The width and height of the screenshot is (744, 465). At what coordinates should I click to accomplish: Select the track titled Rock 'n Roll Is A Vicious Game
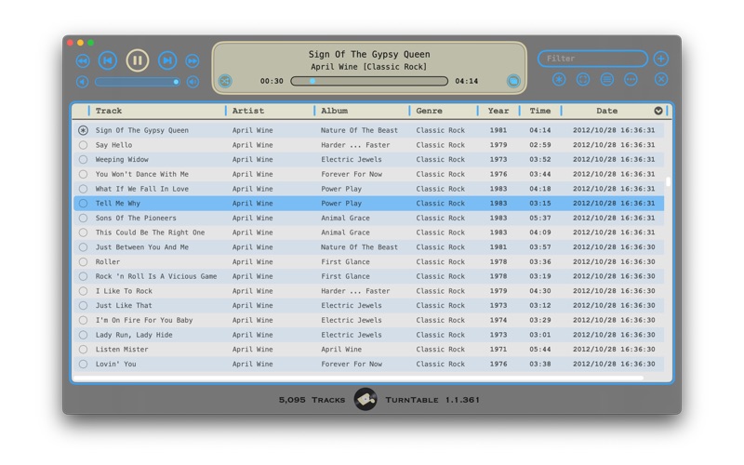(156, 276)
